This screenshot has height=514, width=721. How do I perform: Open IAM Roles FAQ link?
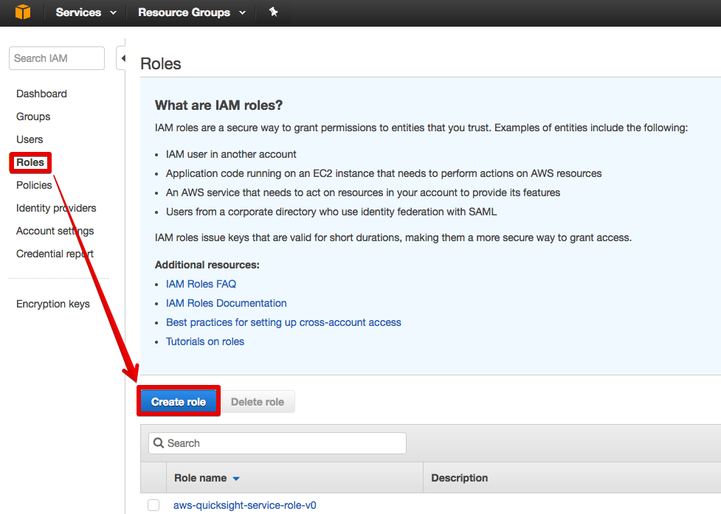[x=201, y=284]
